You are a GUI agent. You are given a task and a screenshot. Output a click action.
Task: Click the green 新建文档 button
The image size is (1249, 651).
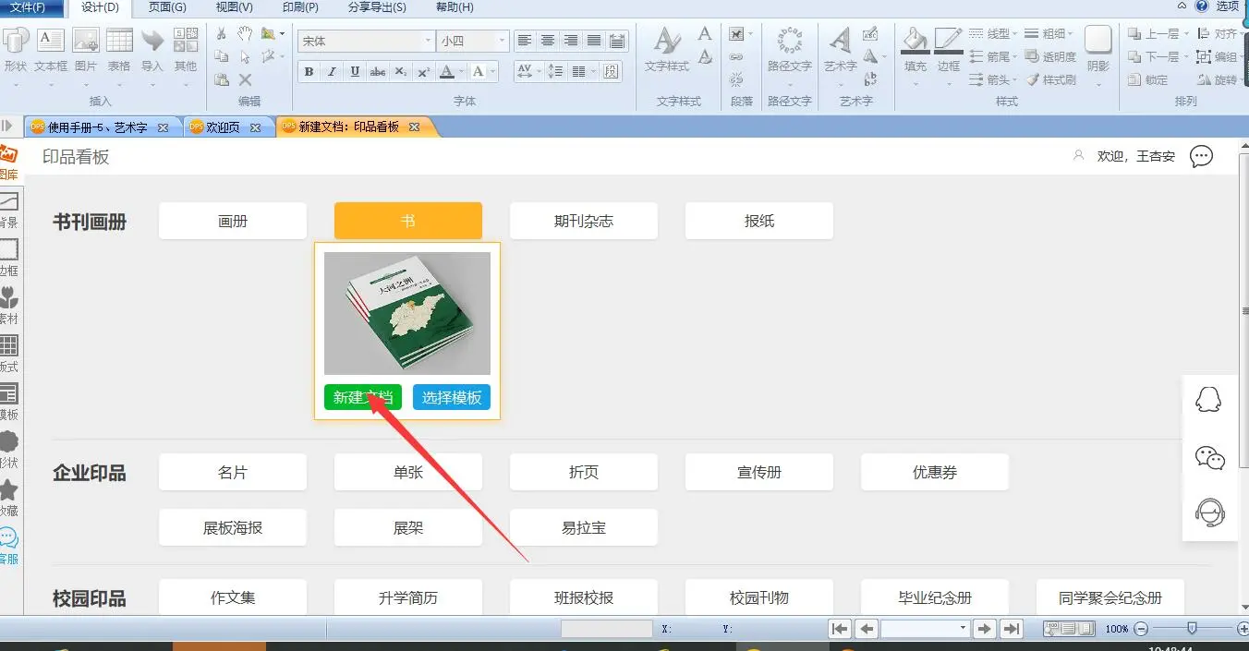[362, 398]
